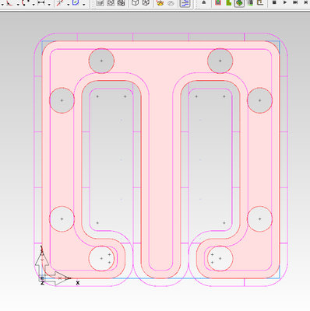Toggle the highlighted green stock model icon
Screen dimensions: 310x311
click(x=239, y=3)
